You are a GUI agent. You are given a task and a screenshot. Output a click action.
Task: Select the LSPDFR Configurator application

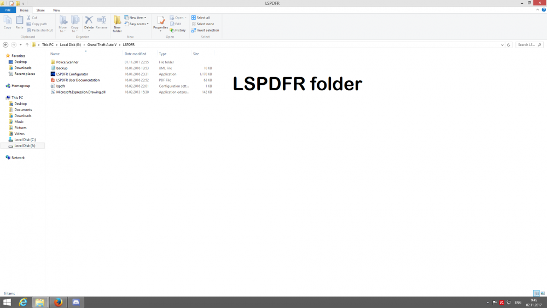(72, 74)
